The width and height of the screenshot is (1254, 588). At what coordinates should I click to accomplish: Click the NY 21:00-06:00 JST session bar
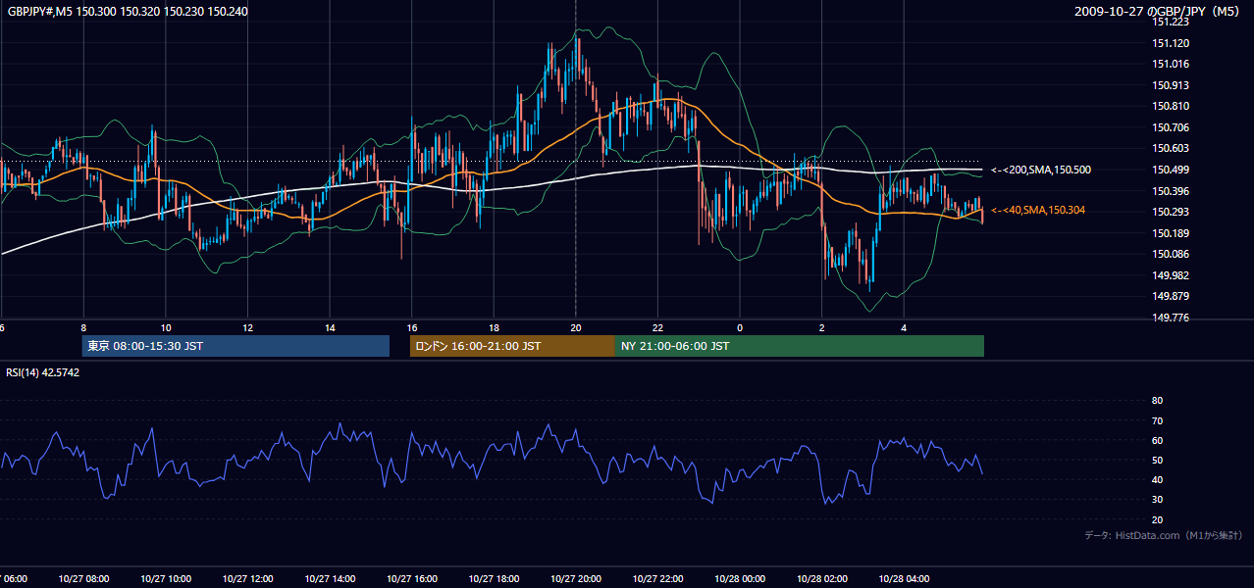click(800, 346)
